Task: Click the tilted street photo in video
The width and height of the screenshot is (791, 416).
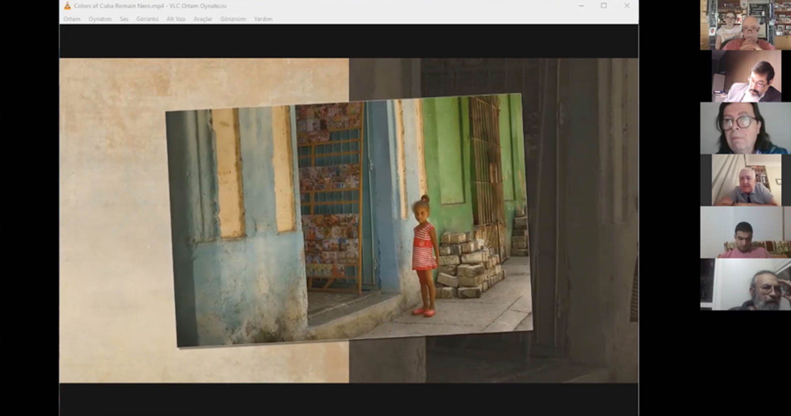Action: [x=349, y=220]
